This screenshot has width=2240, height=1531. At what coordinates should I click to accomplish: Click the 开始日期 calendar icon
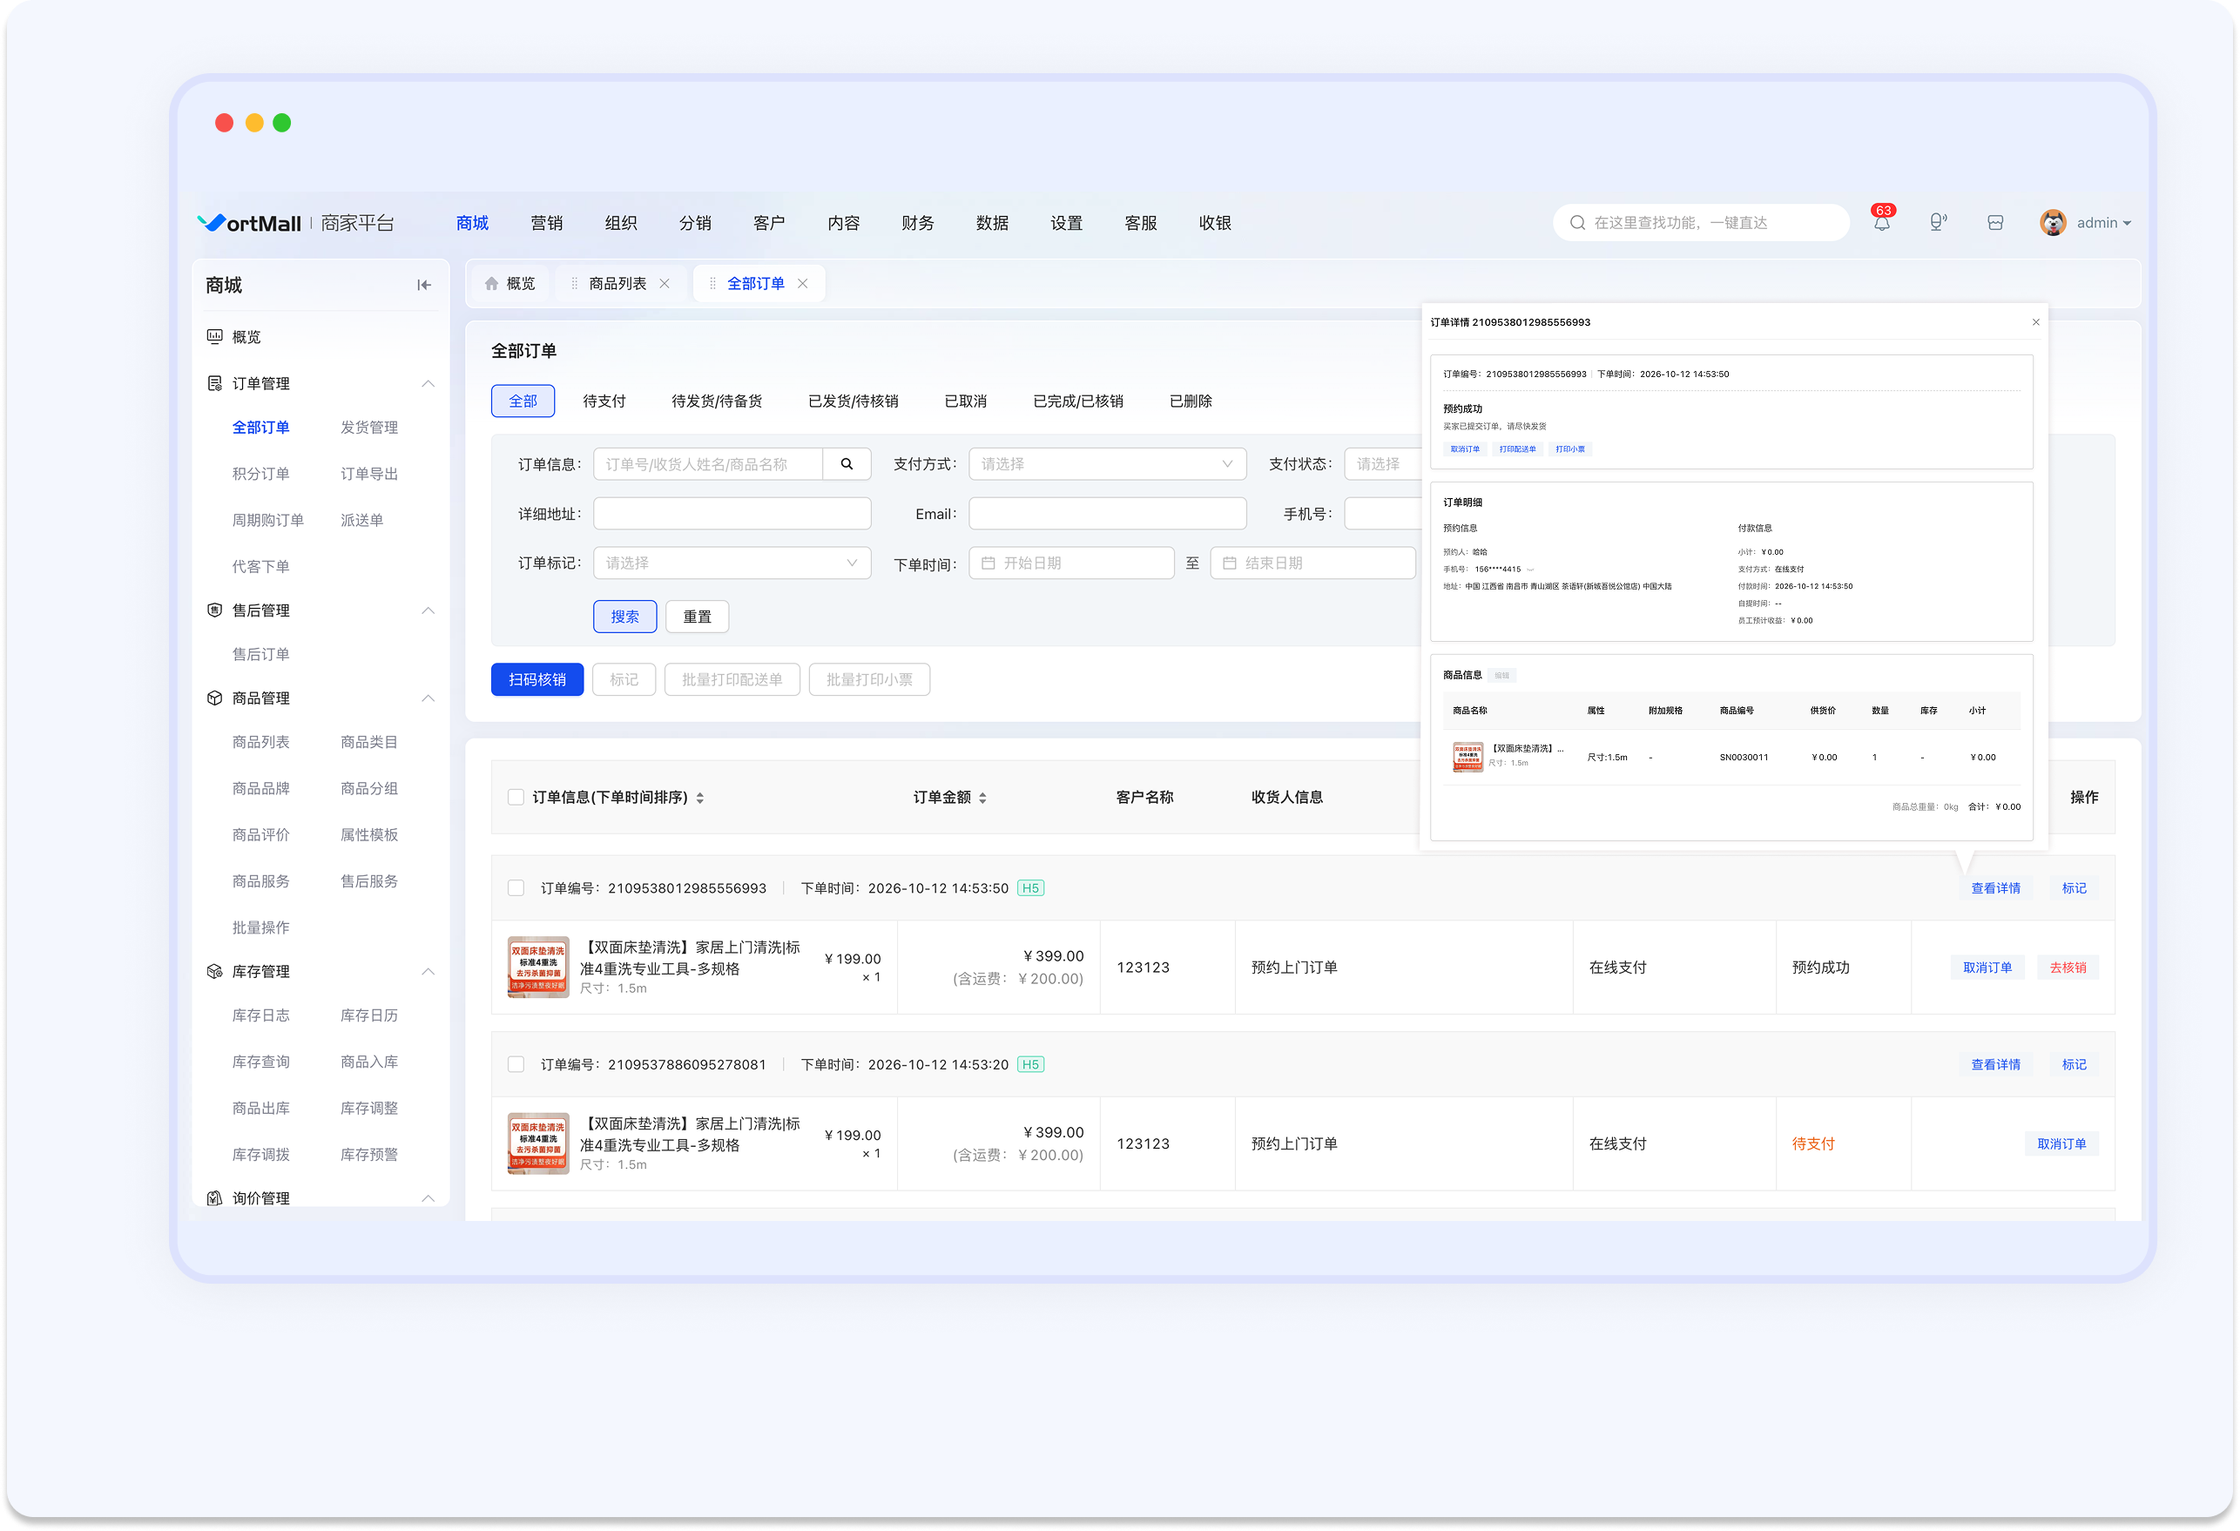988,563
